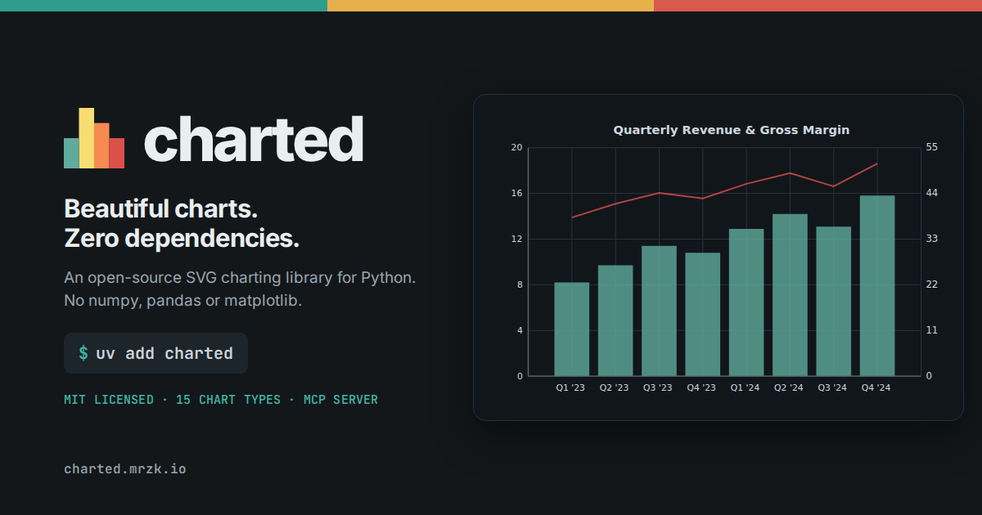Click the charted bar-chart logo icon
982x515 pixels.
pyautogui.click(x=94, y=138)
